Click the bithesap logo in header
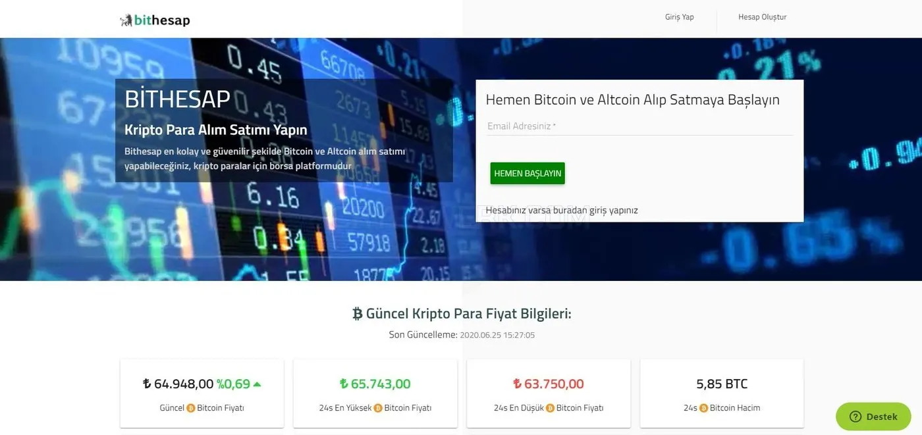The image size is (922, 435). coord(155,20)
